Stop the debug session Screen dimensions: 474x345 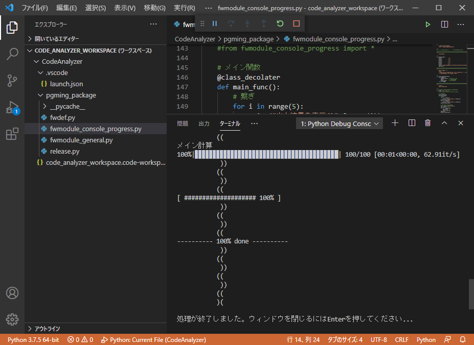click(x=296, y=23)
